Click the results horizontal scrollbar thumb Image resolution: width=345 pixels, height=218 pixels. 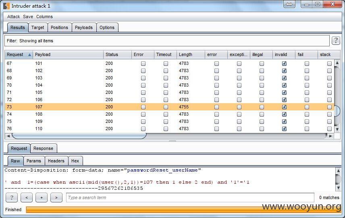79,136
